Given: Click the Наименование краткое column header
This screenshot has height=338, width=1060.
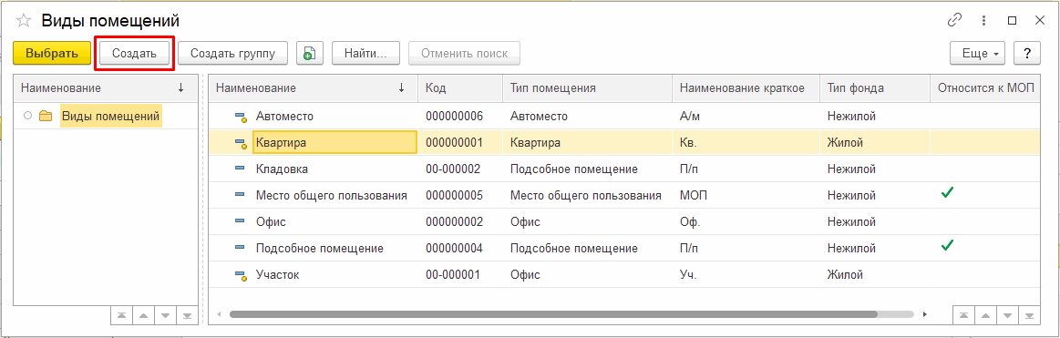Looking at the screenshot, I should [746, 87].
